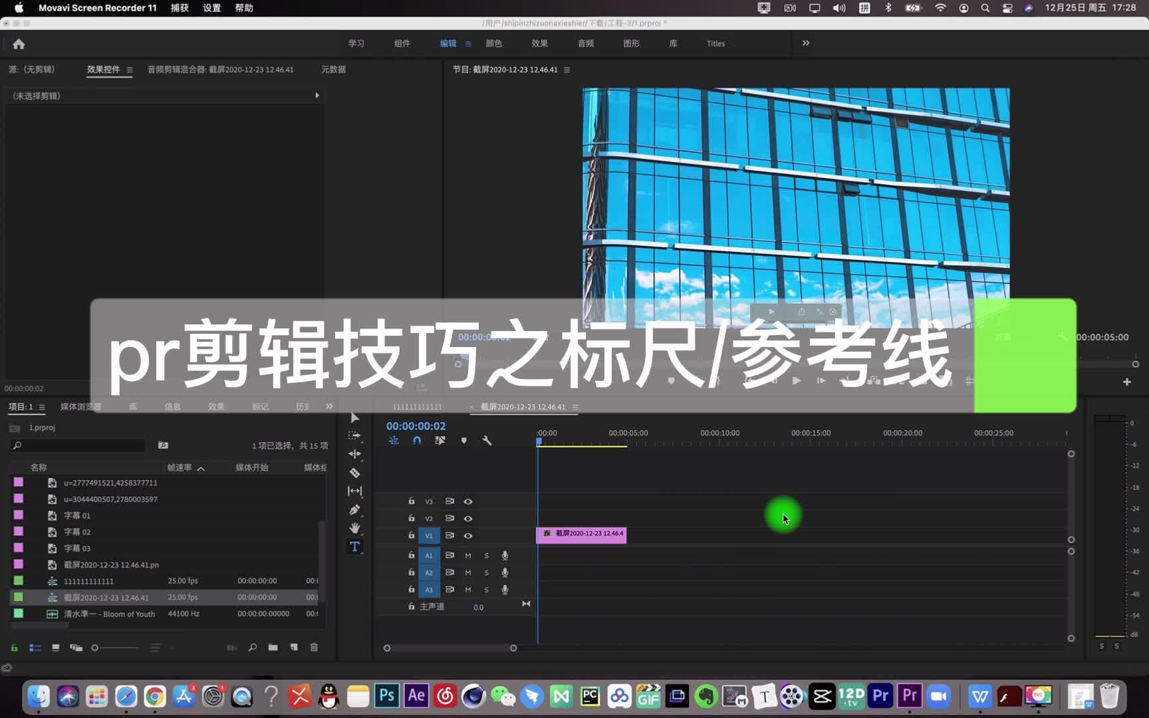Open the sort icons menu in project footer
This screenshot has height=718, width=1149.
(x=156, y=648)
